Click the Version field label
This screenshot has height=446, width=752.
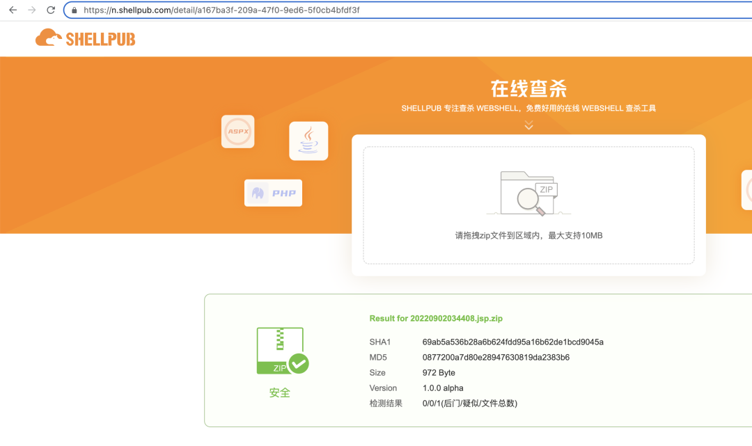[x=383, y=388]
